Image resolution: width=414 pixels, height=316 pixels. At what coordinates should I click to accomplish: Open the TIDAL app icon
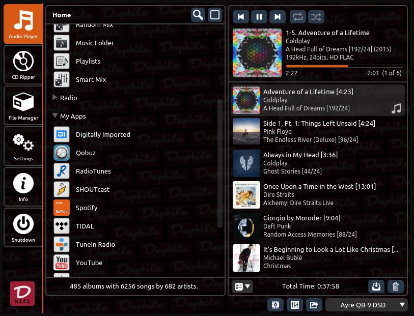[x=62, y=226]
